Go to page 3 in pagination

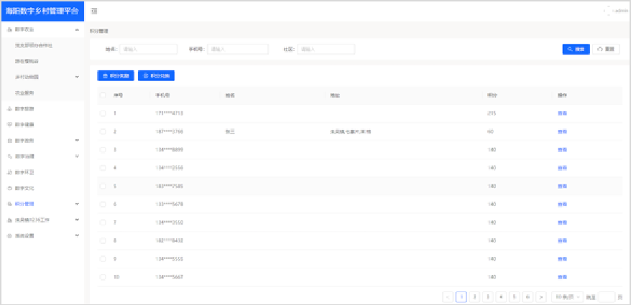(x=487, y=296)
